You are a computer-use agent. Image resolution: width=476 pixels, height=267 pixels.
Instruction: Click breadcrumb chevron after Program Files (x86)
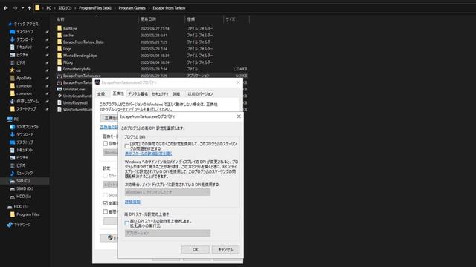click(x=115, y=8)
